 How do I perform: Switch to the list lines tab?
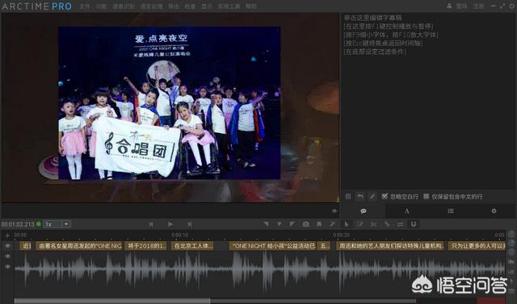[x=451, y=211]
